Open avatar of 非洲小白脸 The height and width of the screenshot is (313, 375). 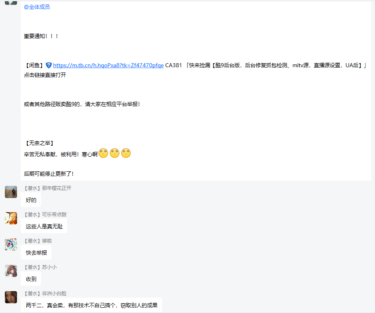11,297
